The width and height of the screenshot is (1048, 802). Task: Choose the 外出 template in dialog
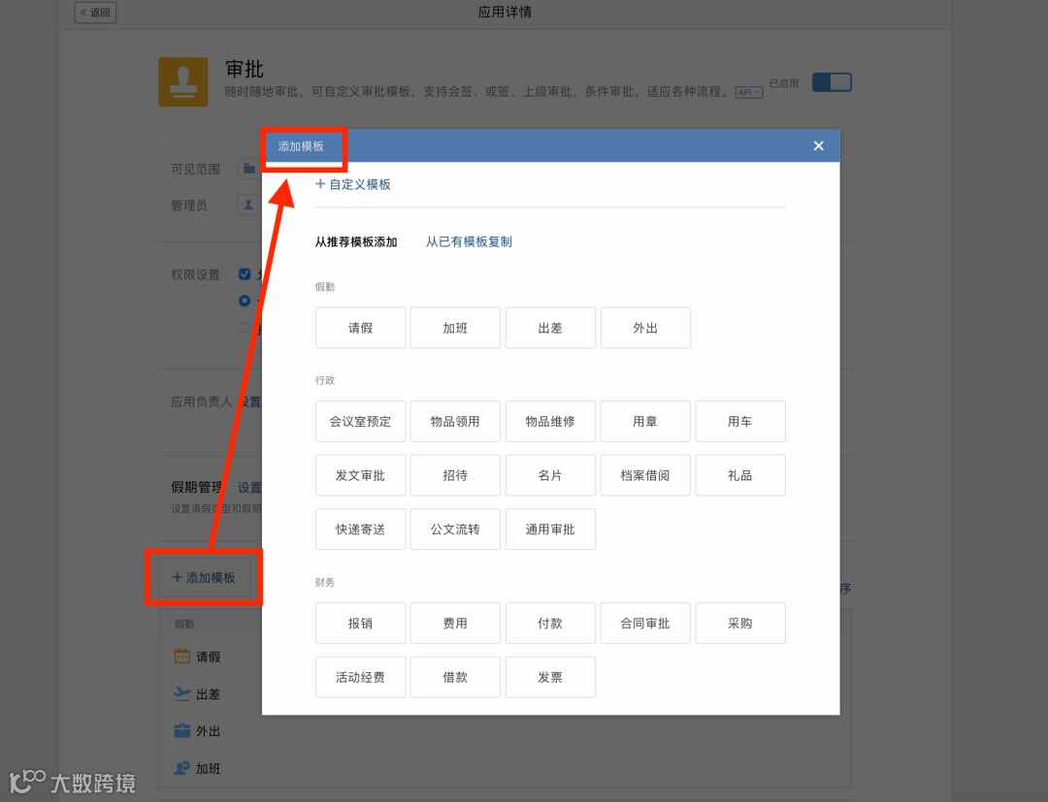click(x=645, y=328)
